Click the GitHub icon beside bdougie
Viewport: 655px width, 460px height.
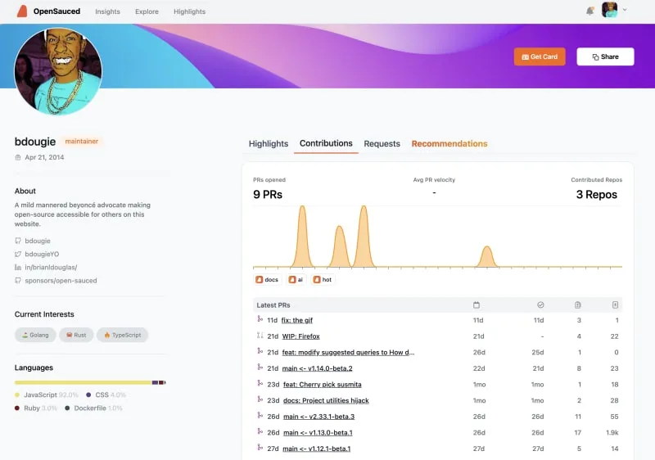coord(18,241)
